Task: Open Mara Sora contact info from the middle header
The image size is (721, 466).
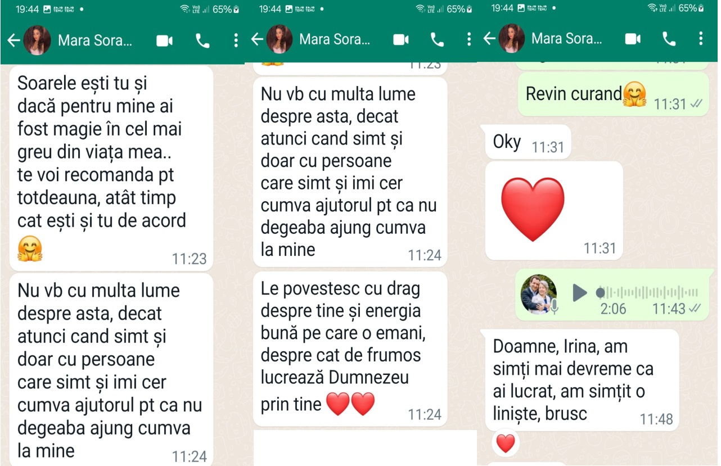Action: pos(335,39)
